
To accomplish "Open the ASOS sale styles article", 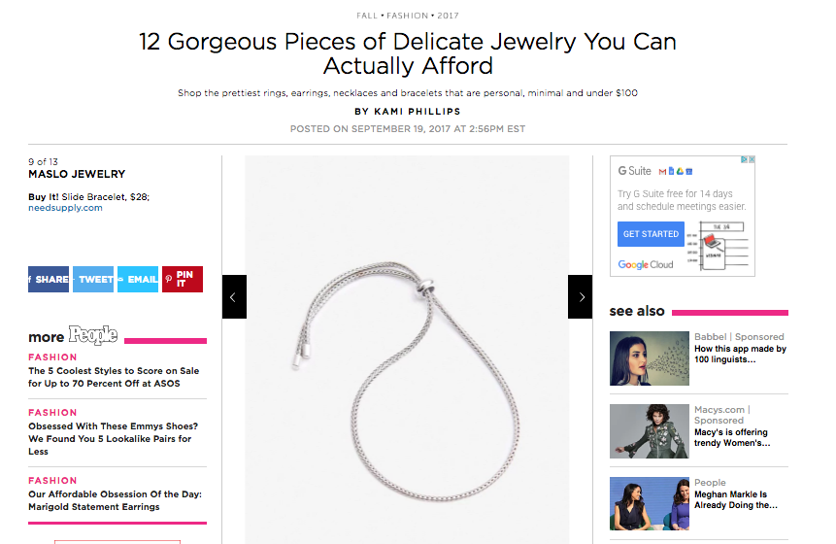I will (114, 377).
